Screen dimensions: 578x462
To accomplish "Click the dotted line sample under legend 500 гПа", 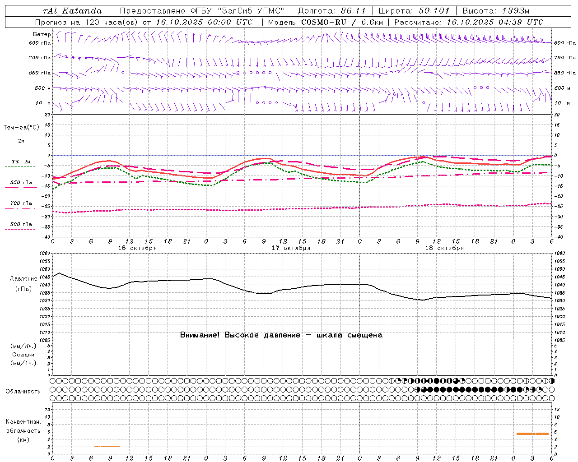I will (x=20, y=229).
